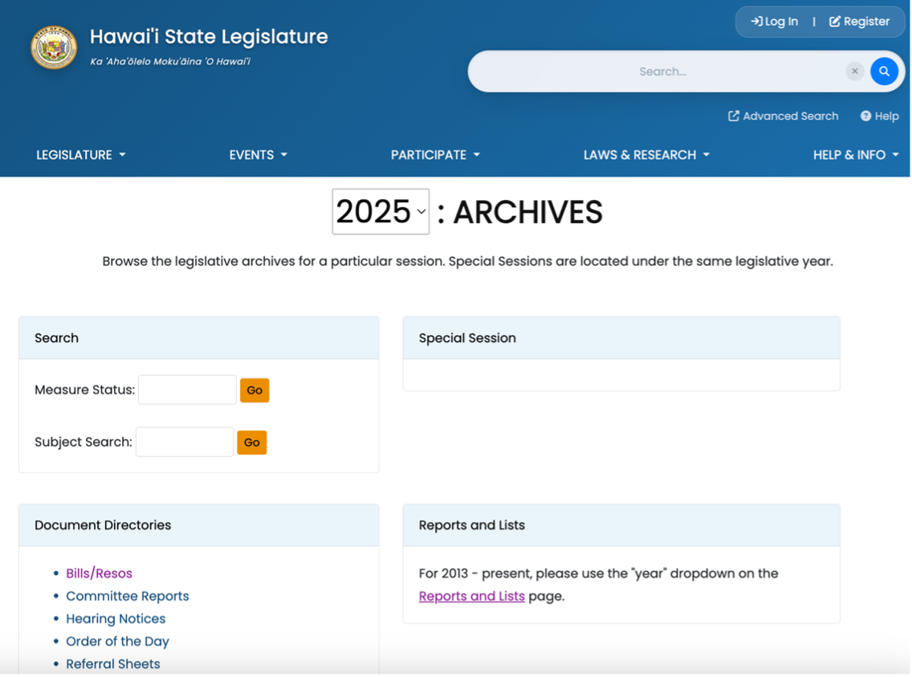Expand the PARTICIPATE menu
The image size is (912, 677).
click(435, 155)
